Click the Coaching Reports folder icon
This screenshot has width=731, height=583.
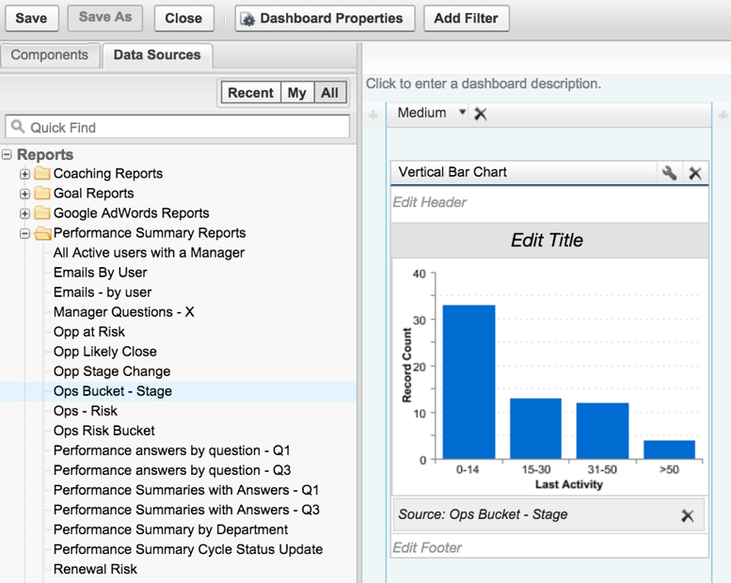click(x=42, y=174)
